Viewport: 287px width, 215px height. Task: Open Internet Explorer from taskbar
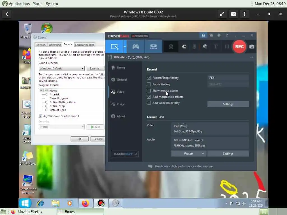click(40, 203)
